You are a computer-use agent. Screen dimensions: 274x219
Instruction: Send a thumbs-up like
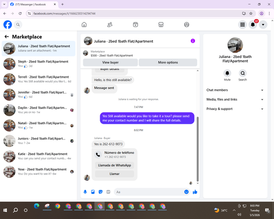(195, 192)
